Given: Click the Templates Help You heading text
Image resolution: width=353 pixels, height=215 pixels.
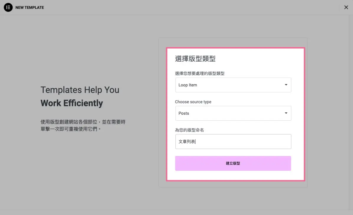Looking at the screenshot, I should coord(80,90).
